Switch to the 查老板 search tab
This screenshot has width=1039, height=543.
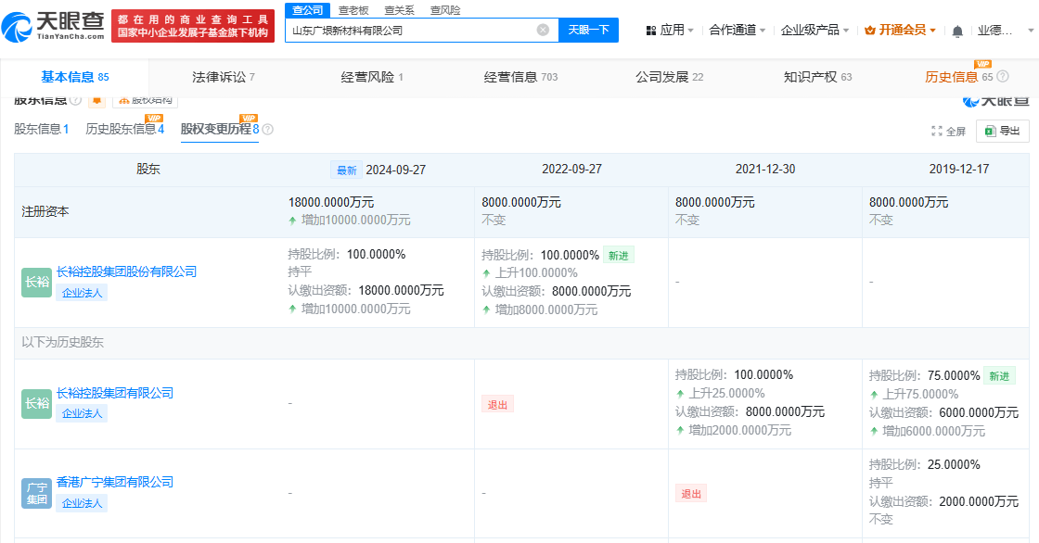(353, 10)
